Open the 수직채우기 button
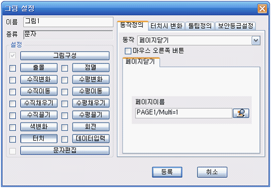Viewport: 271px width, 188px height. point(39,103)
